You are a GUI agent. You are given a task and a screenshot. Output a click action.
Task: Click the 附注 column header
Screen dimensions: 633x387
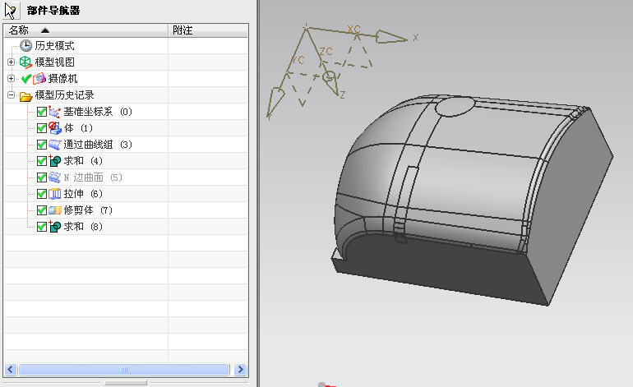[x=208, y=30]
